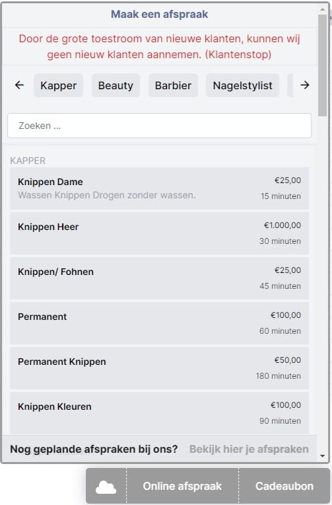Switch to the Barbier category
Screen dimensions: 332x505
(173, 85)
